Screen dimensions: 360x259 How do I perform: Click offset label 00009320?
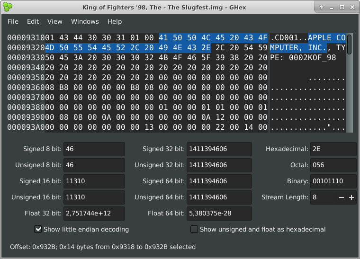coord(26,48)
